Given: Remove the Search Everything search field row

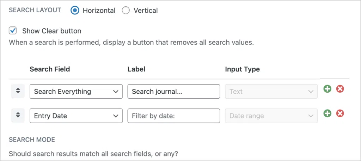Looking at the screenshot, I should [x=340, y=89].
